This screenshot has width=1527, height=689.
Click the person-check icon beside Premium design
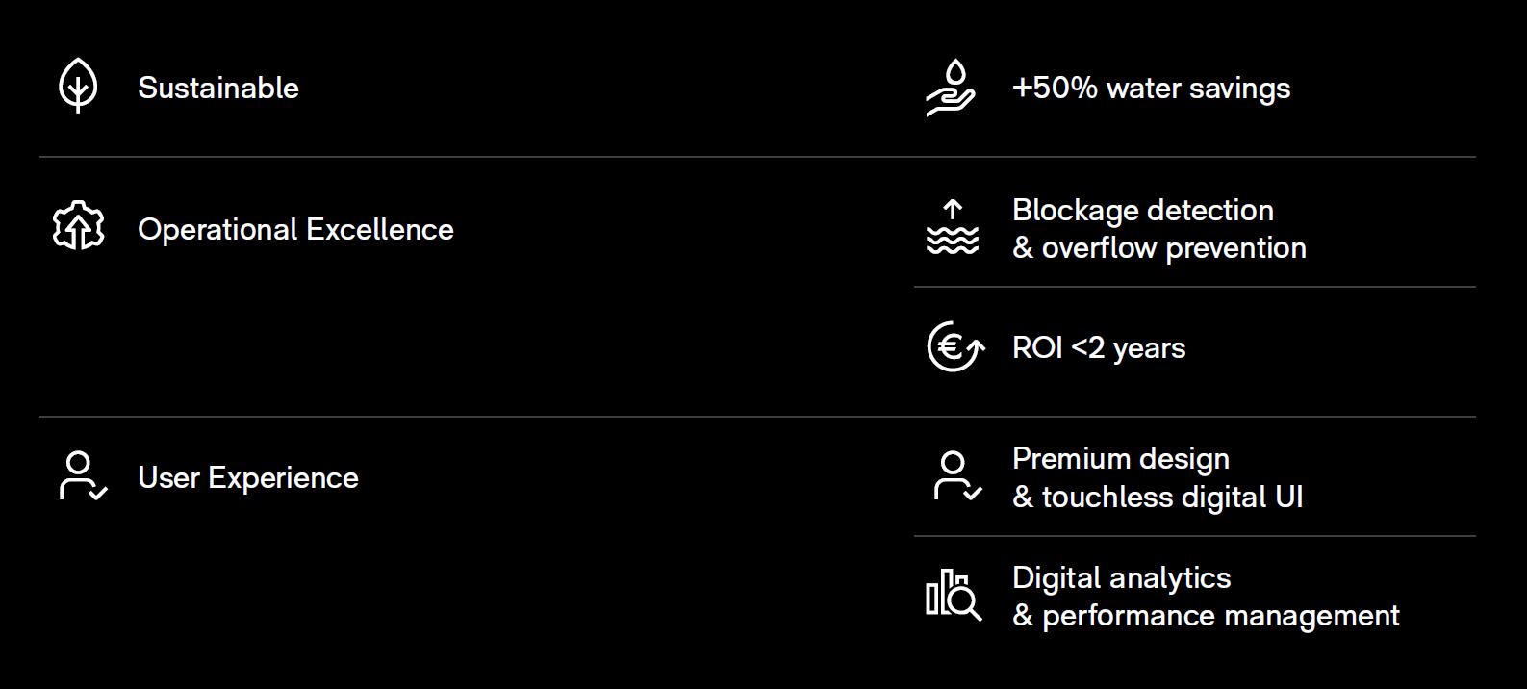(x=956, y=476)
